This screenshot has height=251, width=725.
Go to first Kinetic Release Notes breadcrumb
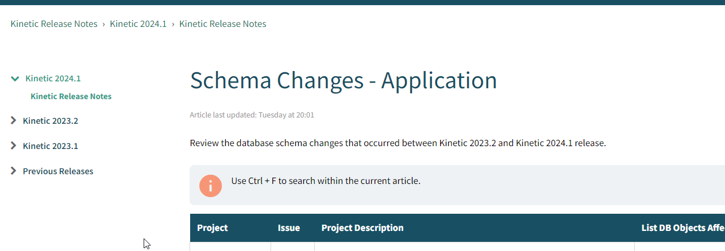54,24
